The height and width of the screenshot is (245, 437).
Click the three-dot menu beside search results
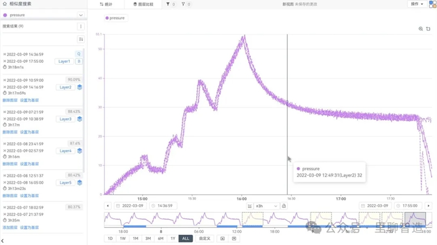pyautogui.click(x=81, y=26)
